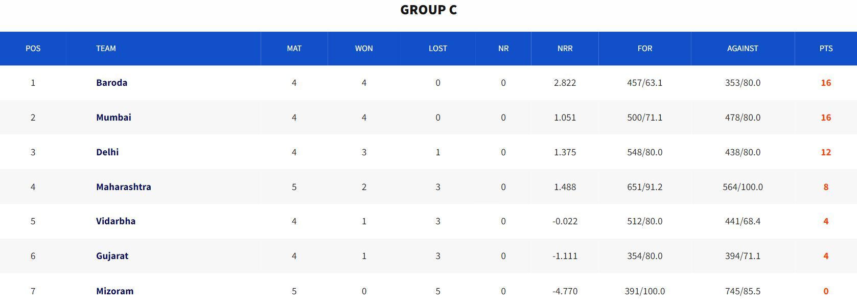Click Mizoram's -4.770 net run rate
Image resolution: width=857 pixels, height=303 pixels.
[565, 291]
